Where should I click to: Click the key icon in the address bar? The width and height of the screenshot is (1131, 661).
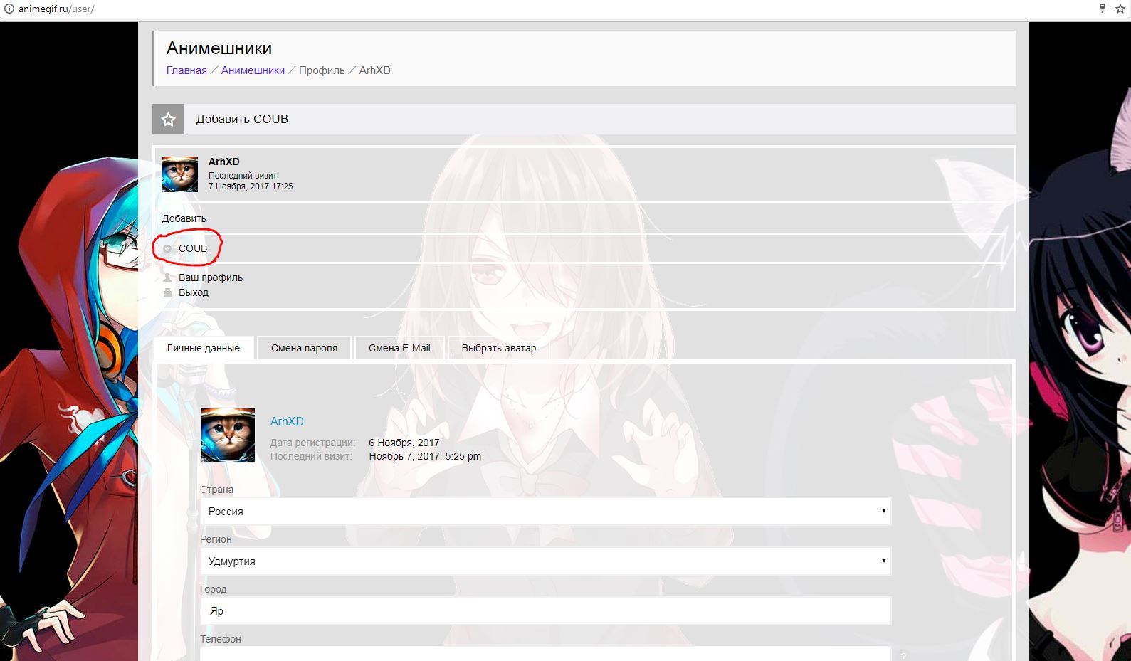pos(1103,9)
